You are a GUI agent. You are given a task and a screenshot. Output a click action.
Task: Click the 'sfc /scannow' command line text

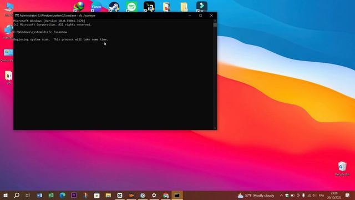tap(57, 32)
